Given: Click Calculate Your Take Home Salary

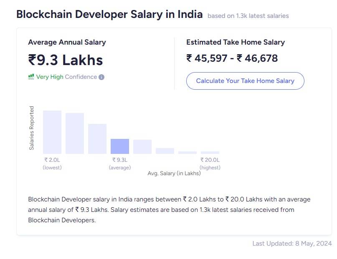Looking at the screenshot, I should tap(245, 81).
